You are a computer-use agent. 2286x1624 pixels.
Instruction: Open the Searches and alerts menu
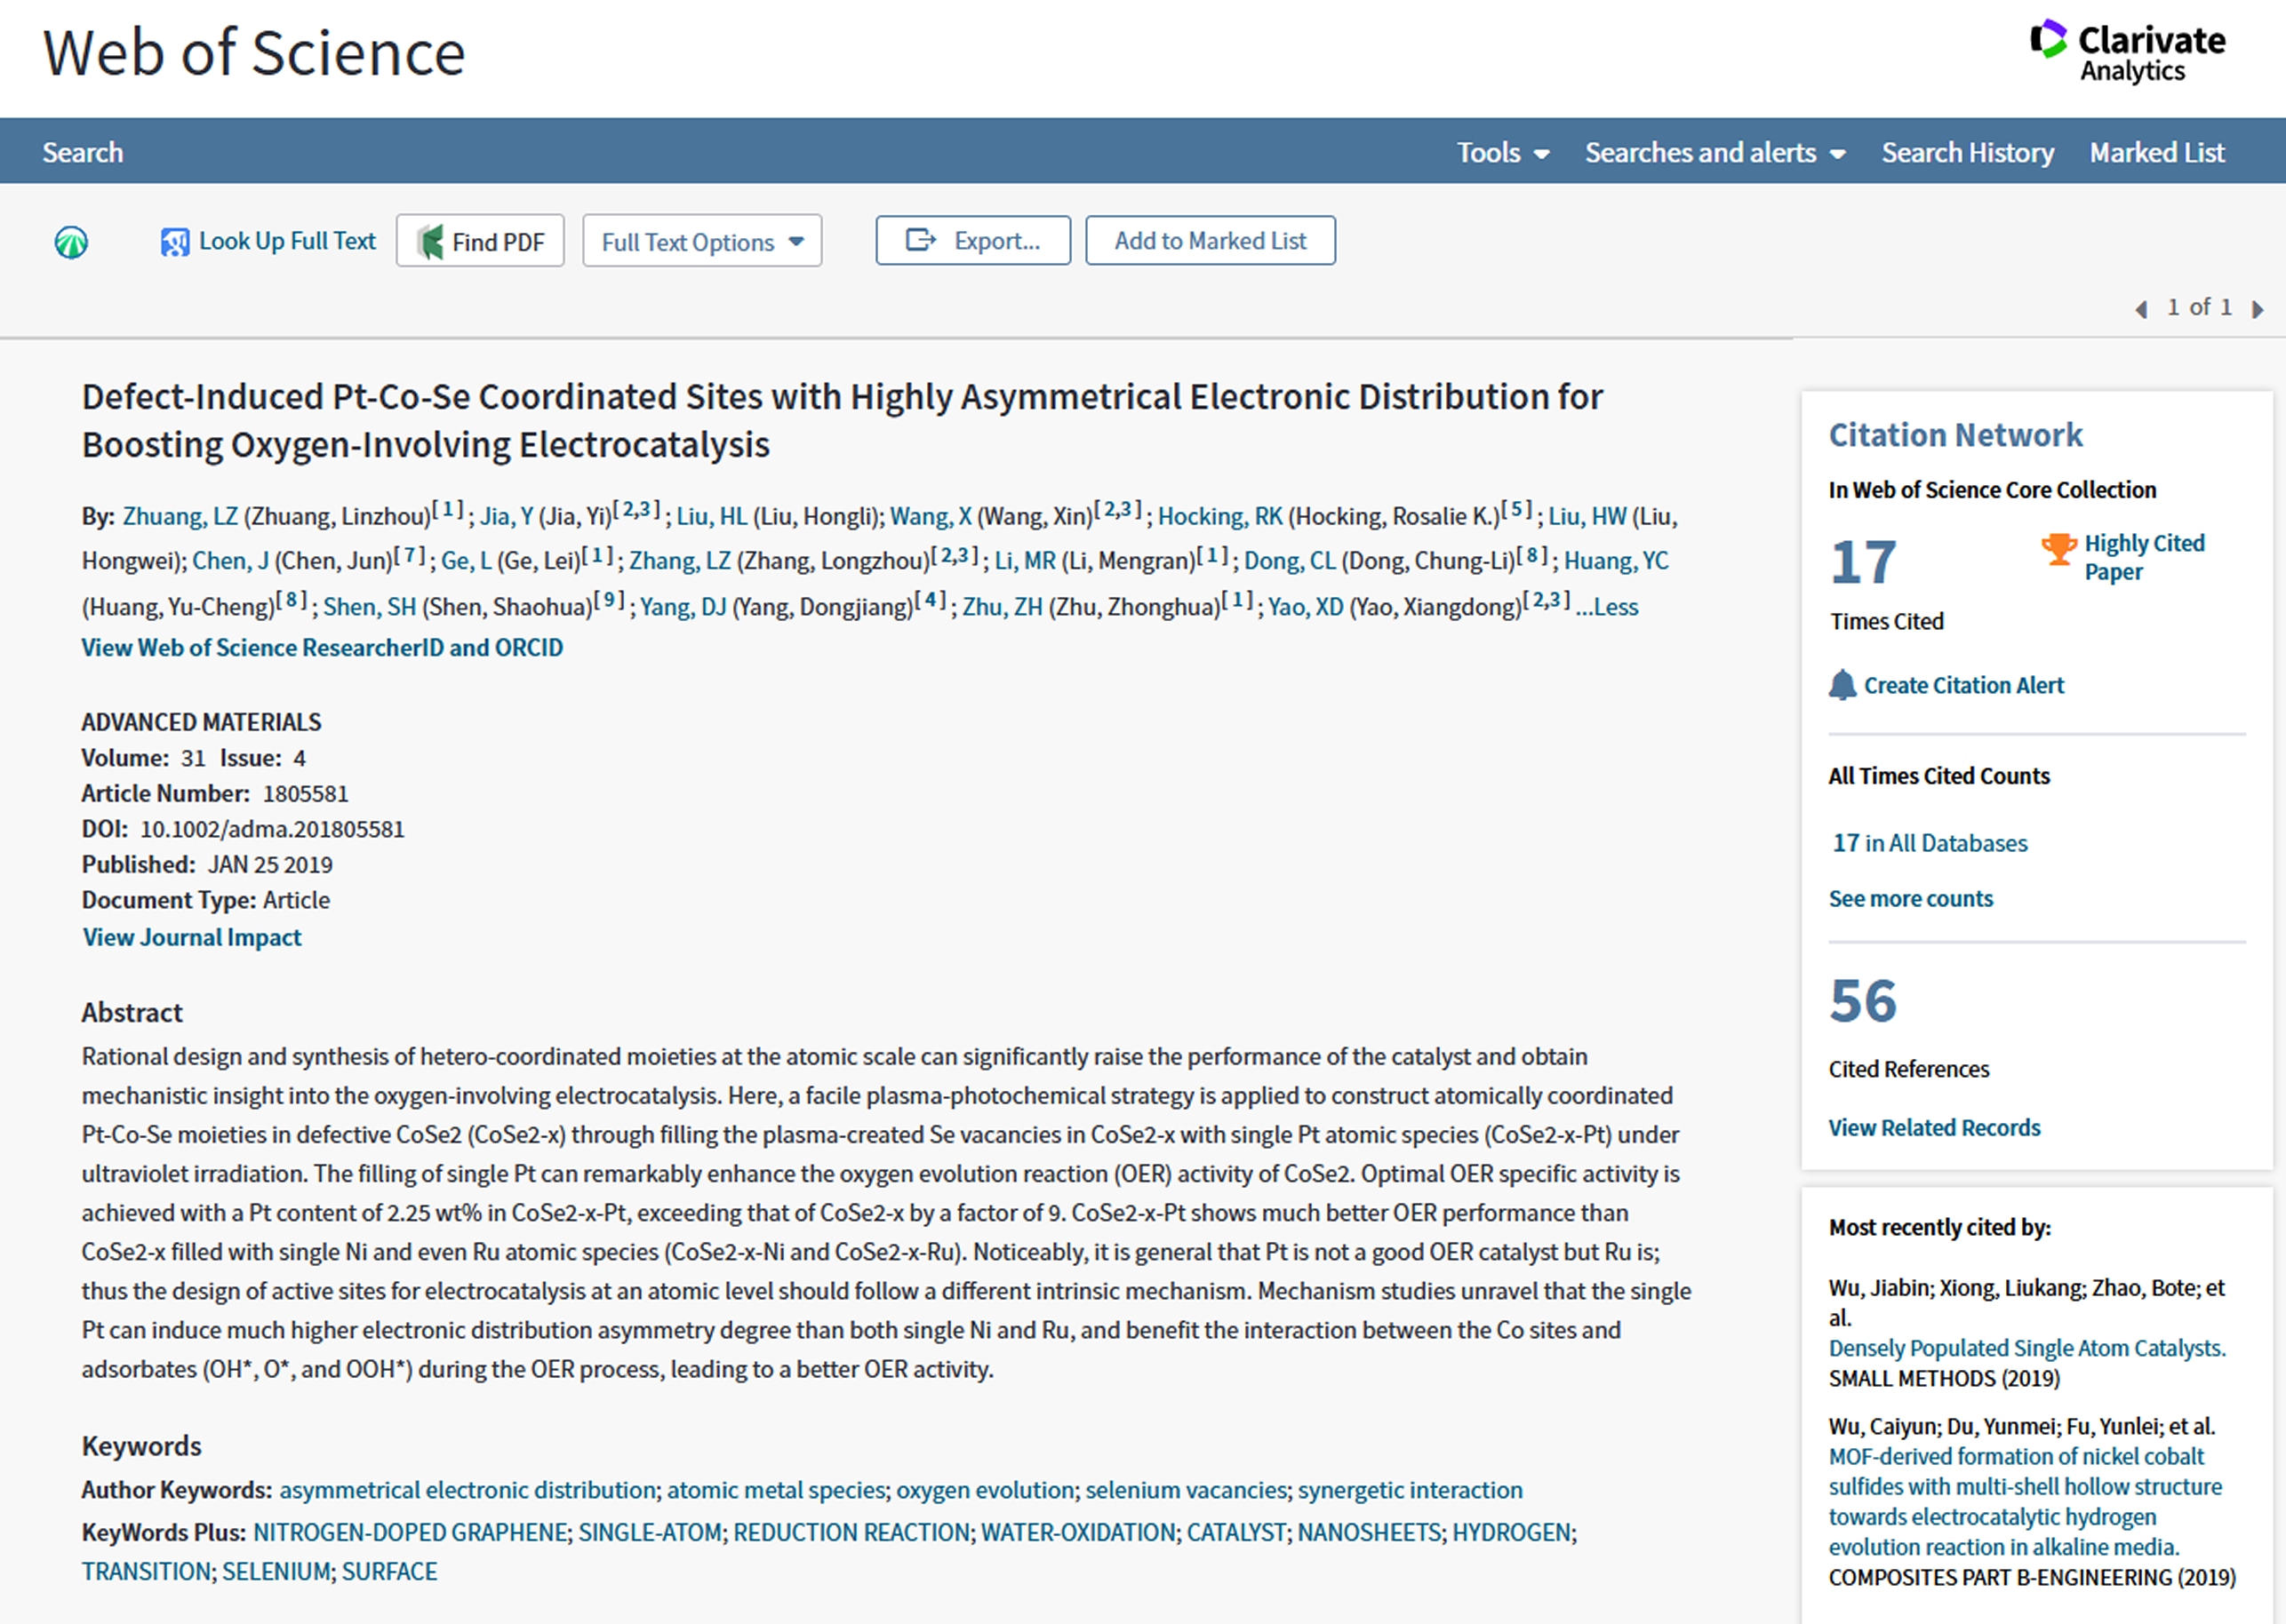[1714, 152]
